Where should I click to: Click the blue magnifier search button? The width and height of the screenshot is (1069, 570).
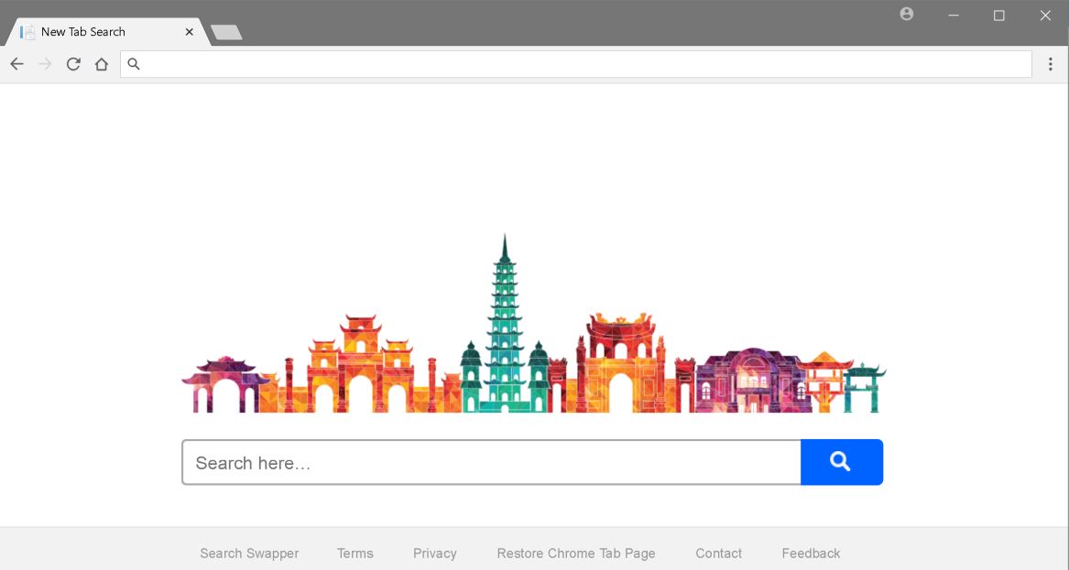click(841, 462)
